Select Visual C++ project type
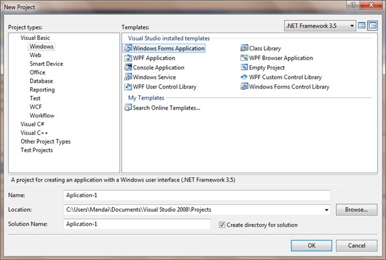Viewport: 386px width, 260px height. [34, 133]
